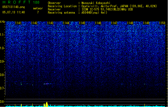Click the tallest yellow bar in the bottom level graph
The width and height of the screenshot is (168, 107).
47,104
